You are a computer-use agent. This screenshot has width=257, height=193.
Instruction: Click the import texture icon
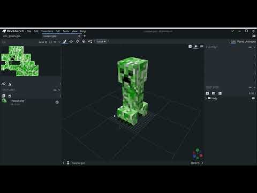point(3,96)
